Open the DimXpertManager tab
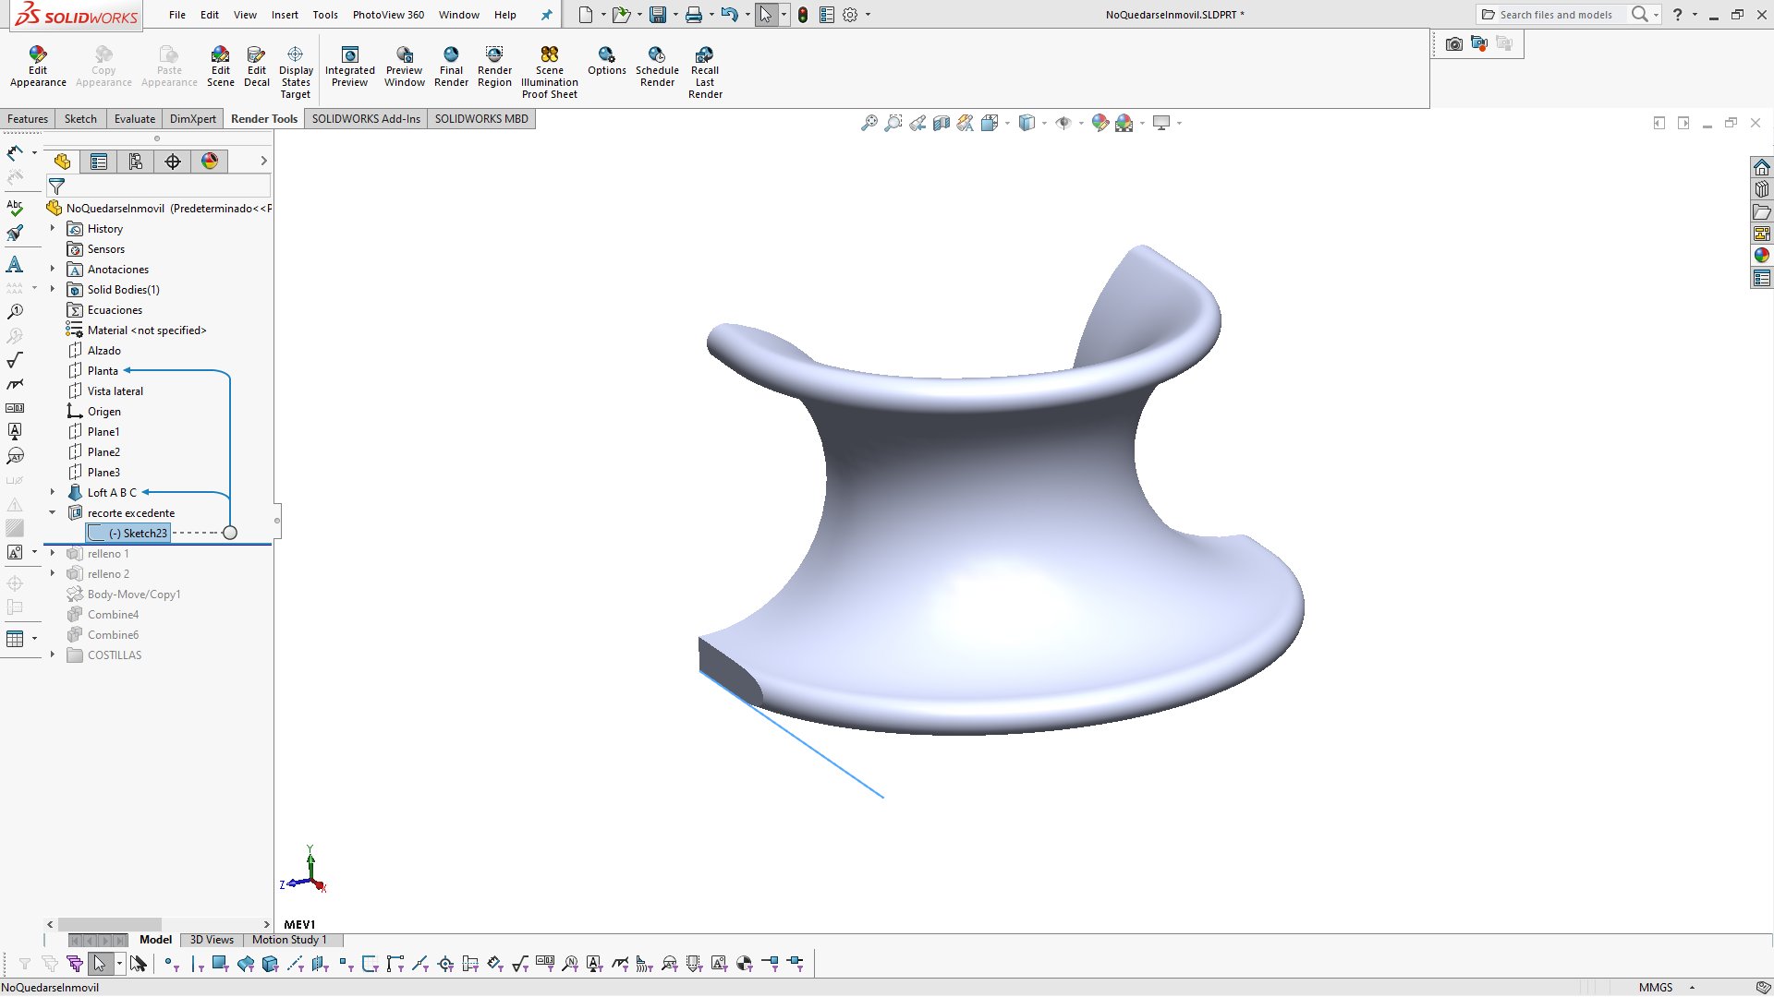 (x=173, y=162)
